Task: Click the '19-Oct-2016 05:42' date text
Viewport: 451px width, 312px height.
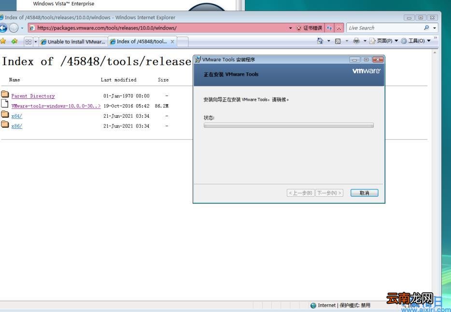Action: coord(126,106)
